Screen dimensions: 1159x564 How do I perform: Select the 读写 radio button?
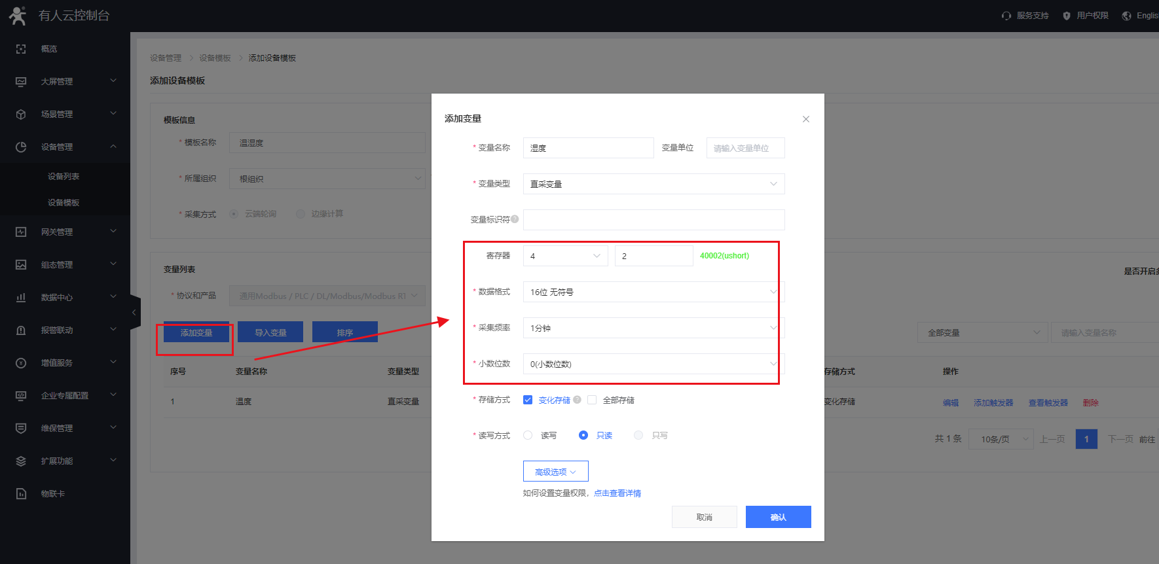coord(528,435)
